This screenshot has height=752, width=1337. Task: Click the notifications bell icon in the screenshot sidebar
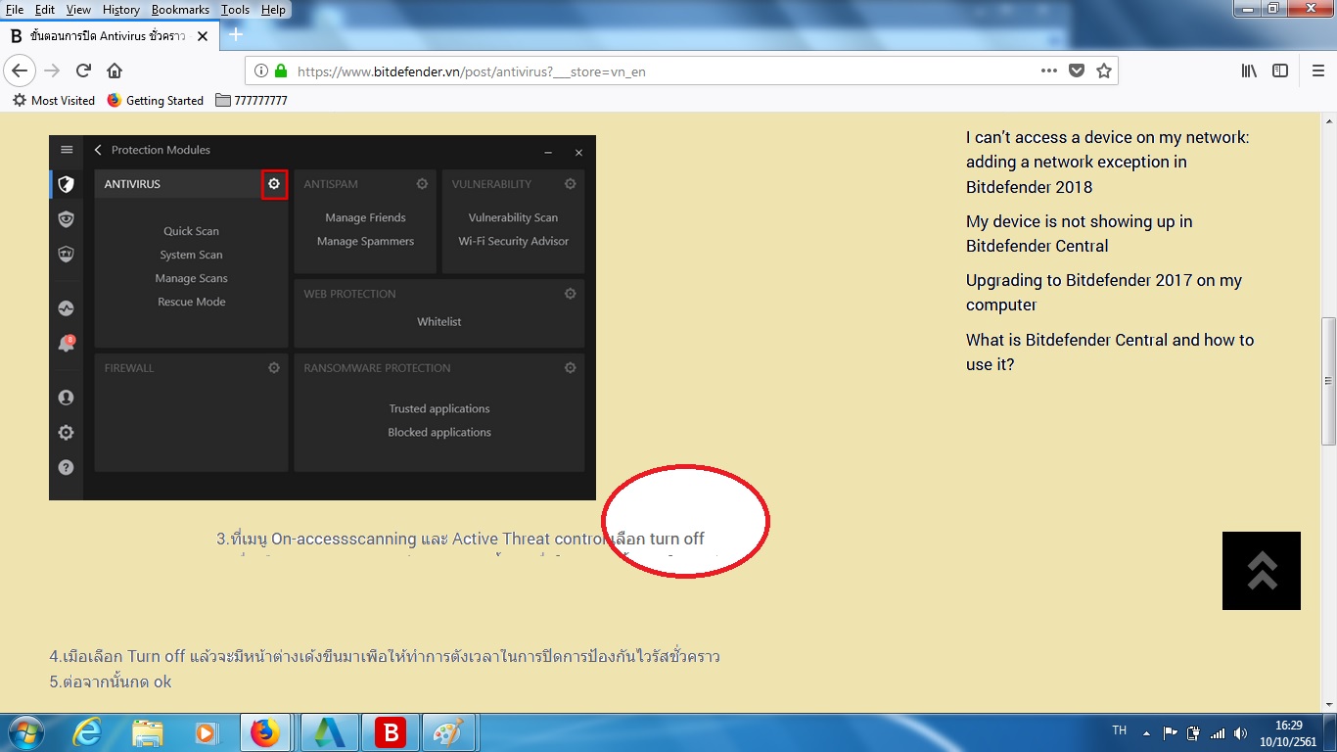click(66, 344)
